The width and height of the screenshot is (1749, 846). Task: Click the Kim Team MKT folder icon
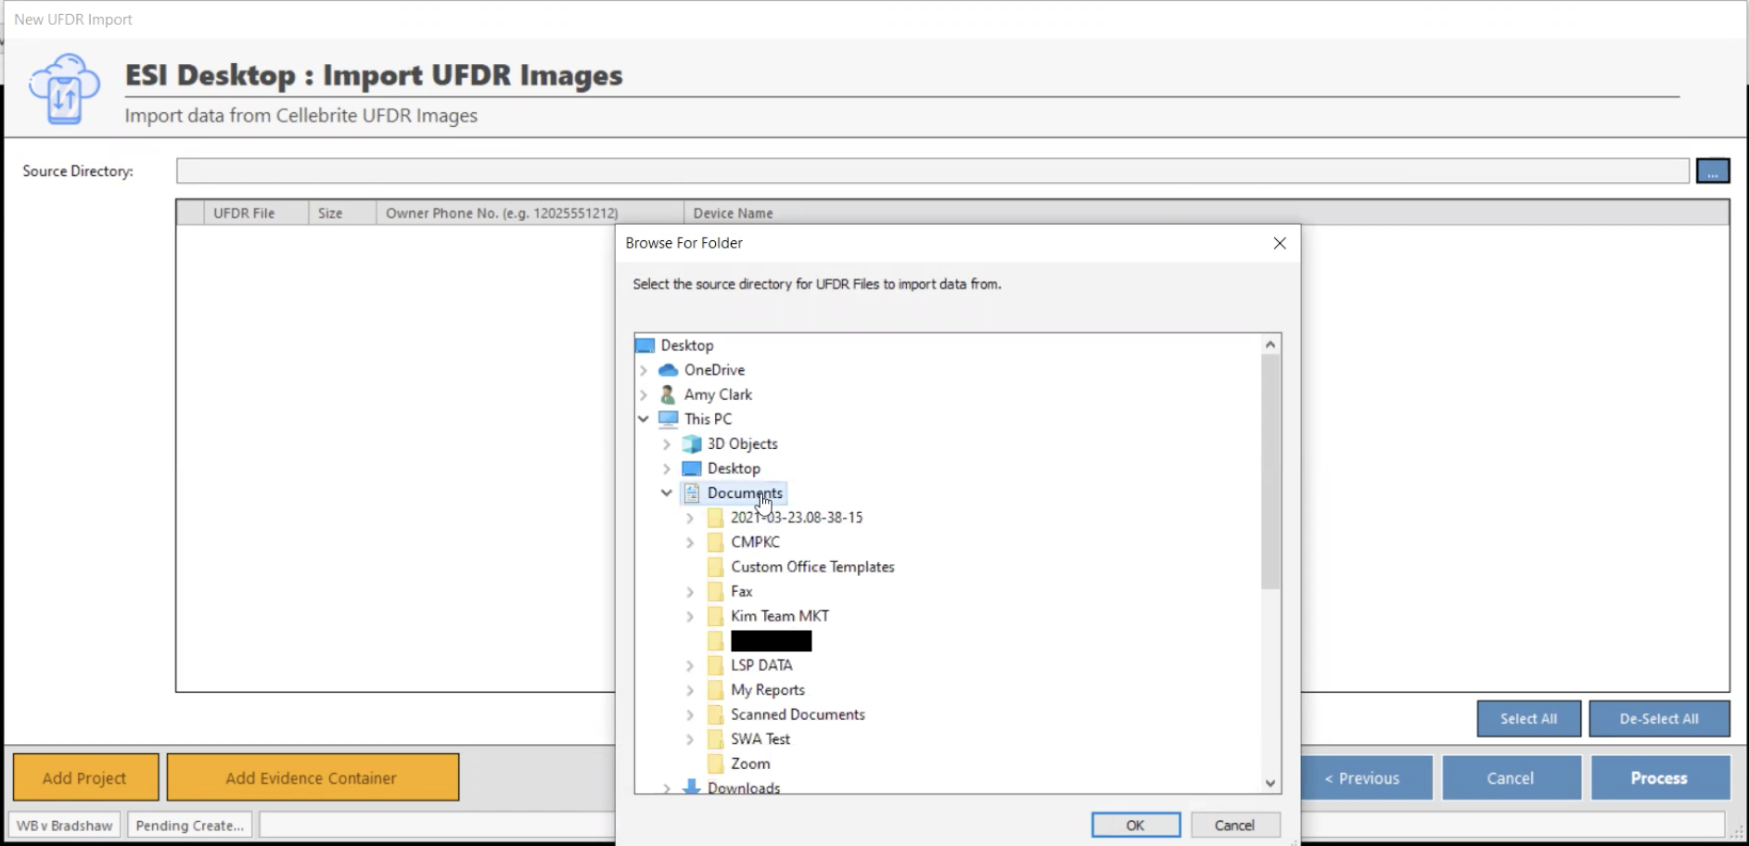click(x=715, y=616)
